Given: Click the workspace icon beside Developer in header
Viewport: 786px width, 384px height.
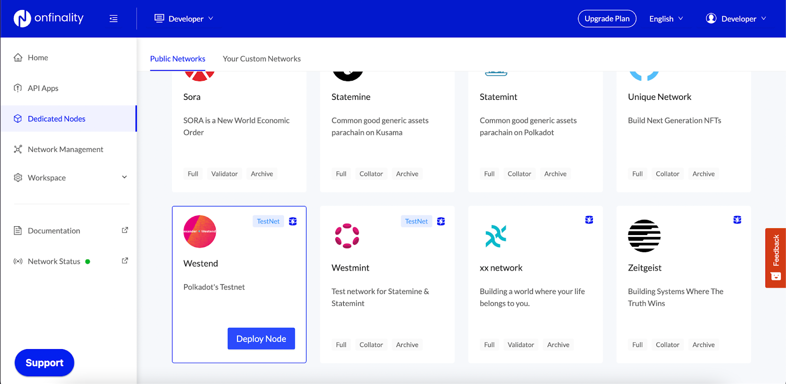Looking at the screenshot, I should (159, 18).
